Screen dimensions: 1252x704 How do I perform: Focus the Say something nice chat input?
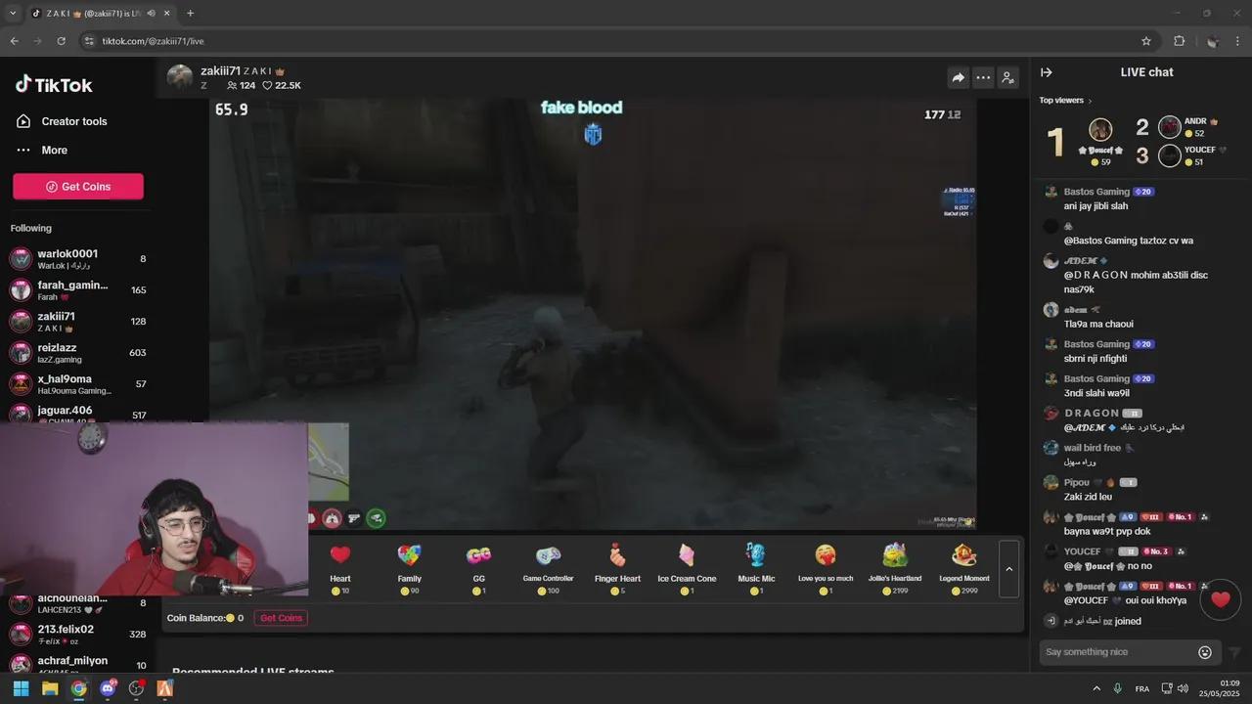pos(1117,652)
